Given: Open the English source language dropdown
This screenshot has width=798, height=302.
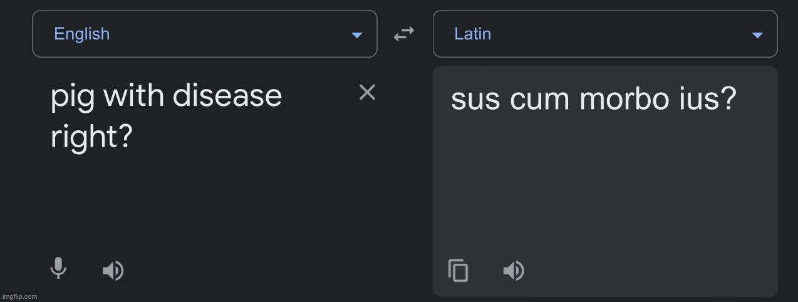Looking at the screenshot, I should pos(204,34).
